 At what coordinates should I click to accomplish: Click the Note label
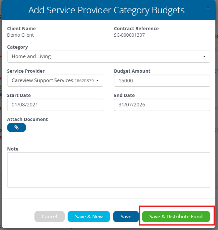(x=13, y=149)
